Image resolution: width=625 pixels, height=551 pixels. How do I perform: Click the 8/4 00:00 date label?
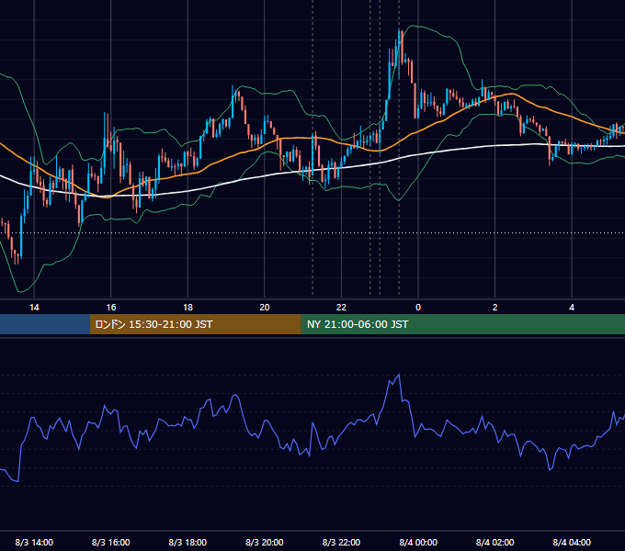coord(418,542)
